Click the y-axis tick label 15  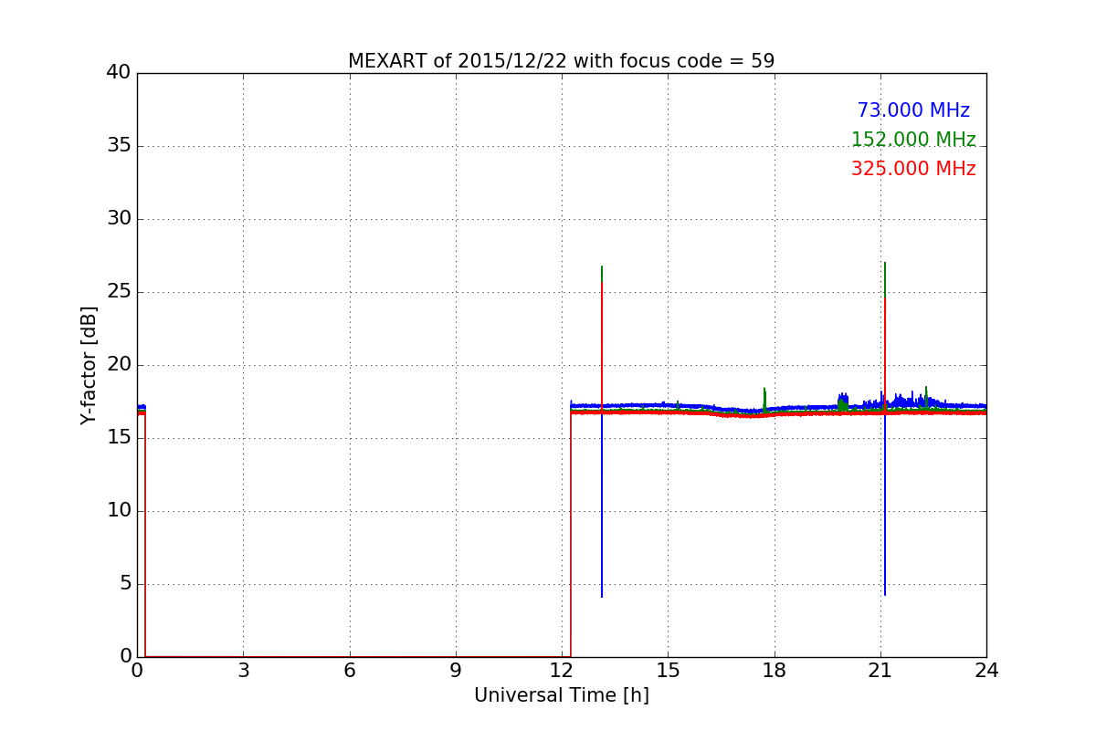tap(119, 438)
